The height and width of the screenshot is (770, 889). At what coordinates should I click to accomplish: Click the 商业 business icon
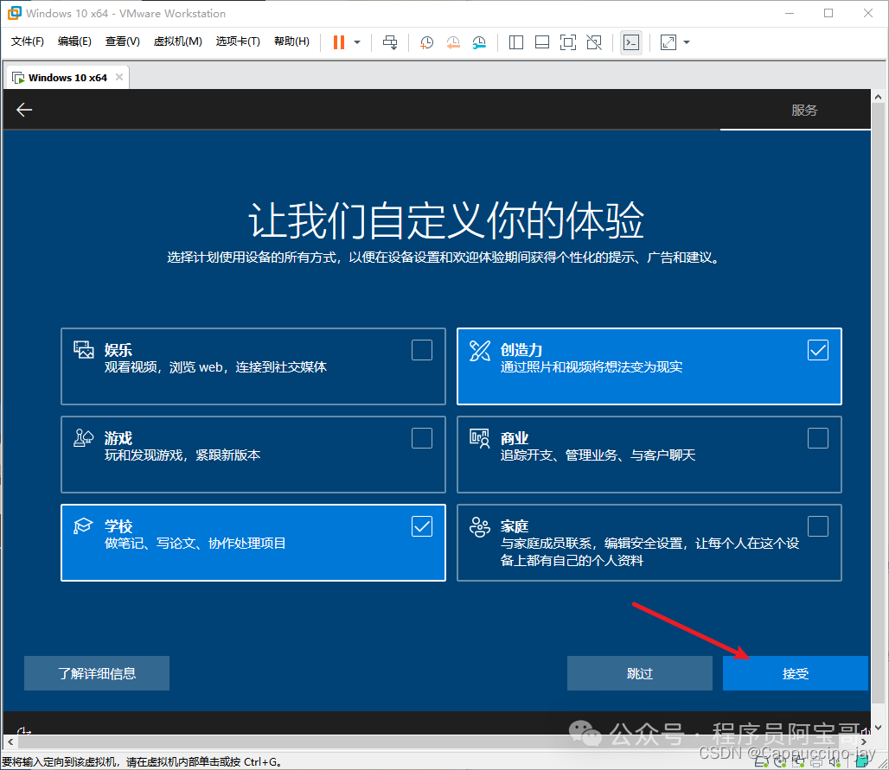[x=480, y=438]
